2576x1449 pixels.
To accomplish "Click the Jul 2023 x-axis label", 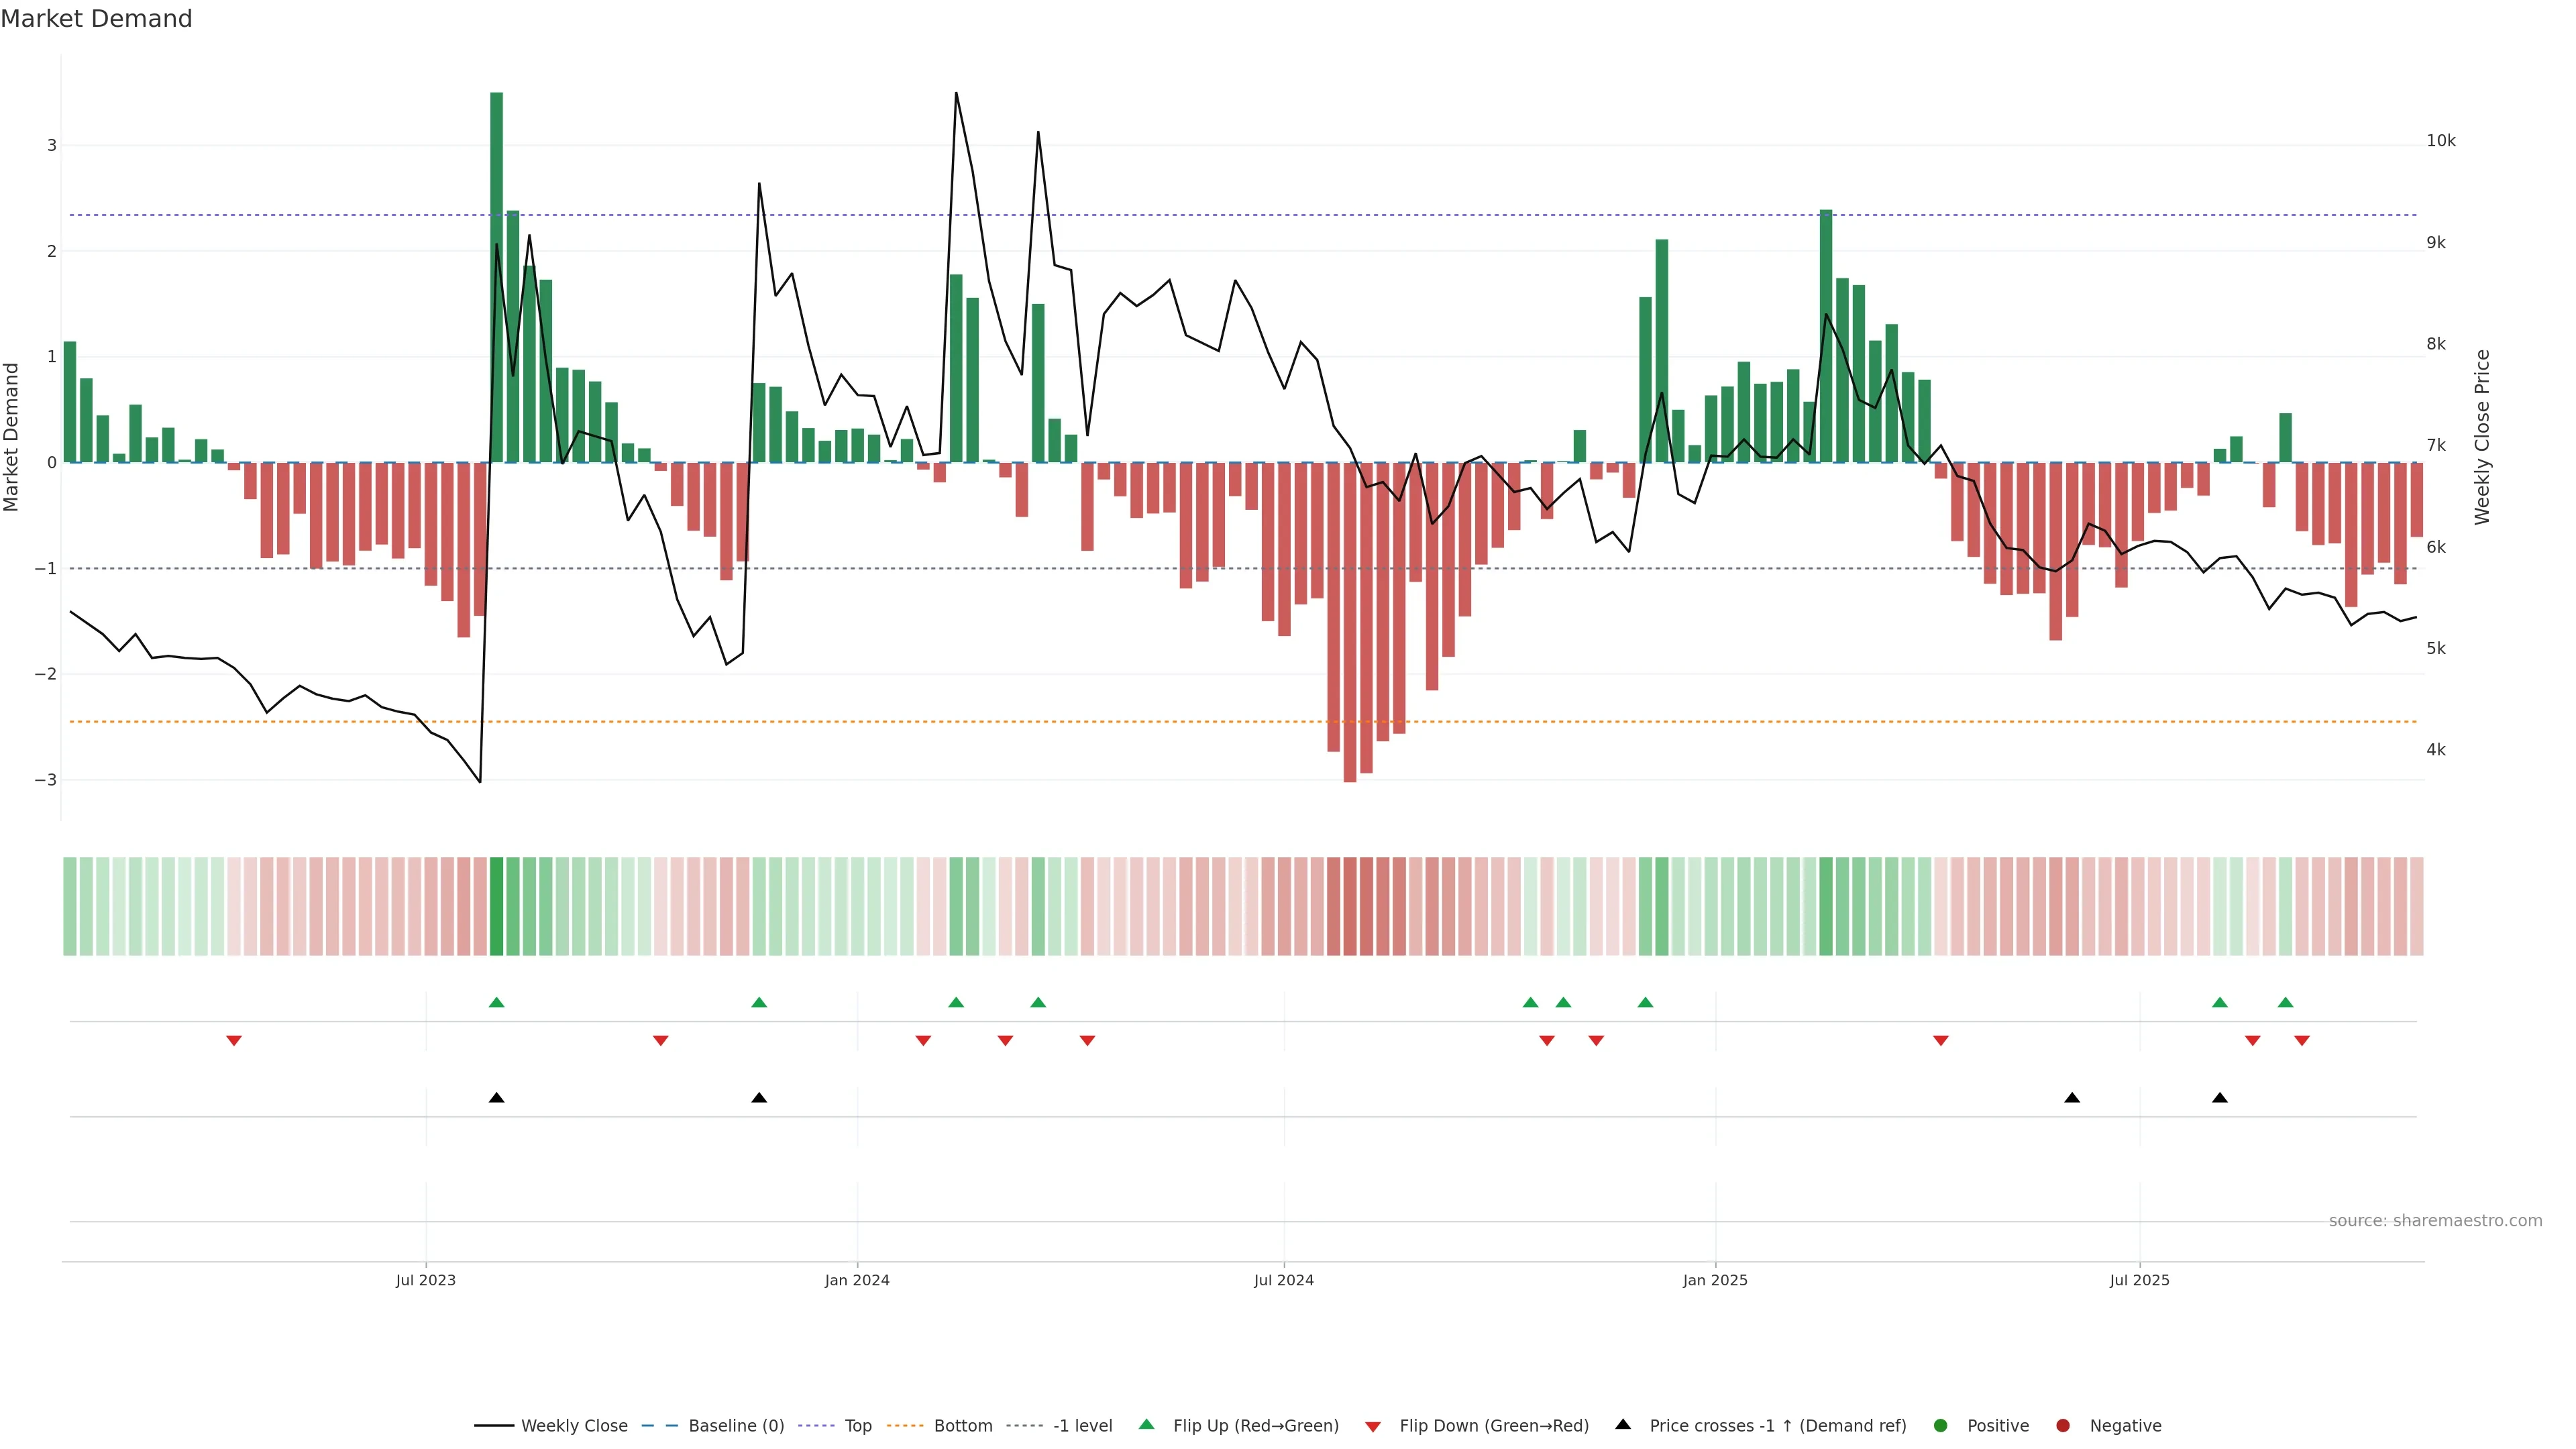I will pyautogui.click(x=426, y=1280).
